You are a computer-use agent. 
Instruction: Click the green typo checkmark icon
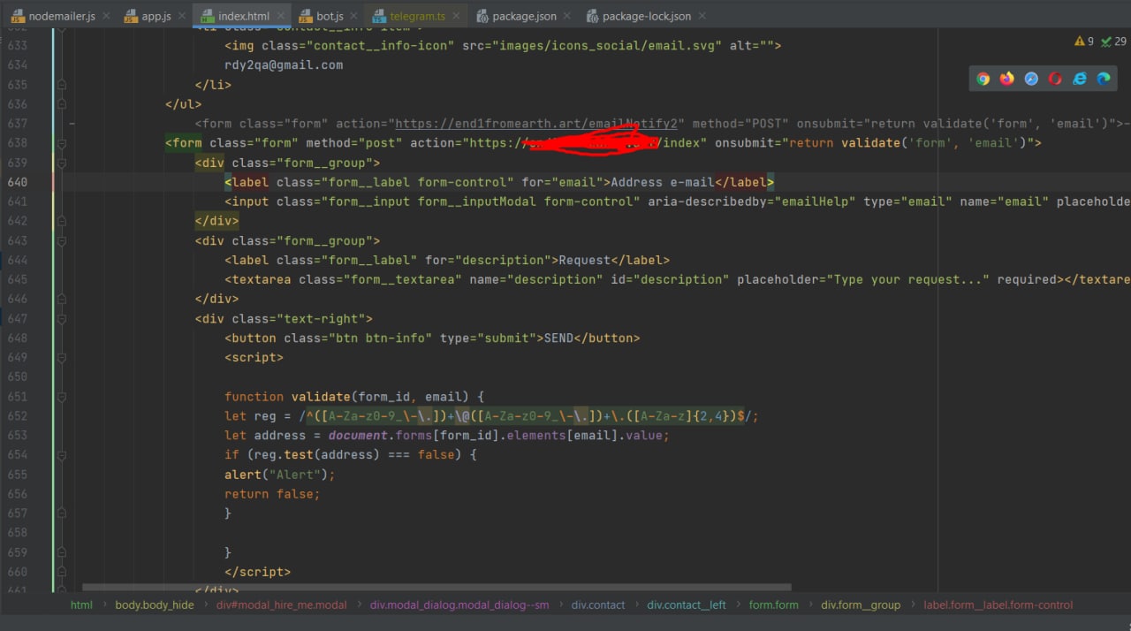1106,42
